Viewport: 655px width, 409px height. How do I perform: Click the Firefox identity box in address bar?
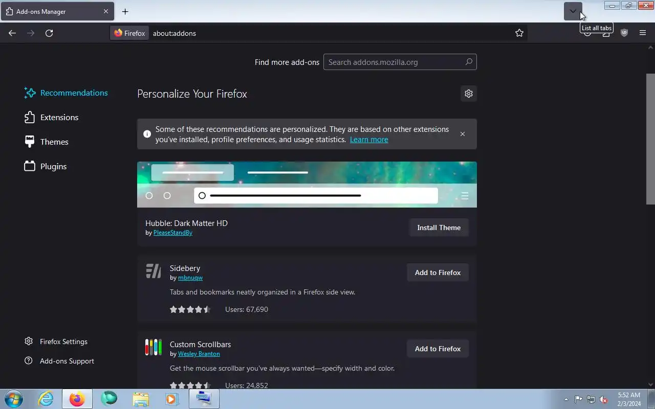pos(129,33)
